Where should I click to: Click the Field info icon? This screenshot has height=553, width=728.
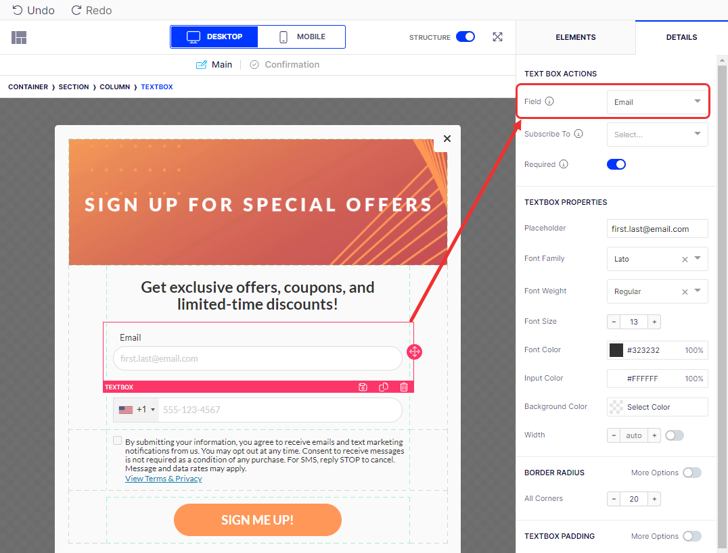(549, 101)
